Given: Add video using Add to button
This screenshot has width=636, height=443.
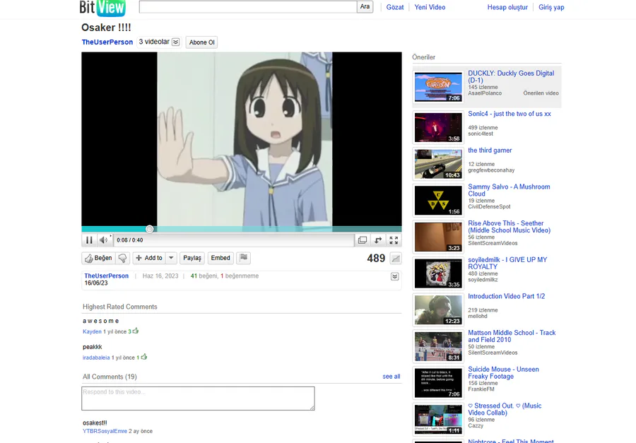Looking at the screenshot, I should (x=149, y=258).
